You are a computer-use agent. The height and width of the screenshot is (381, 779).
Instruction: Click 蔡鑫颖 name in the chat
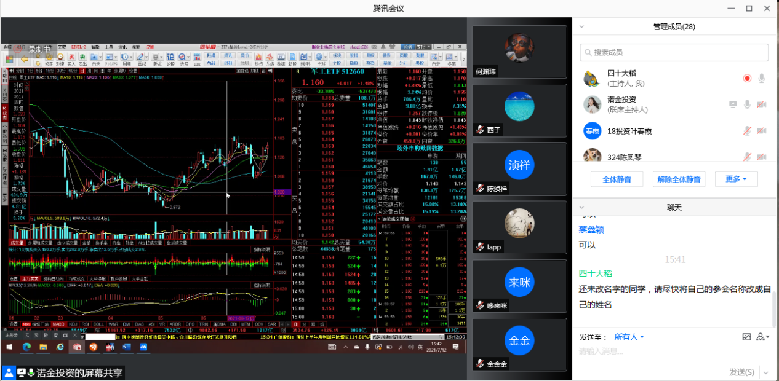[x=591, y=229]
